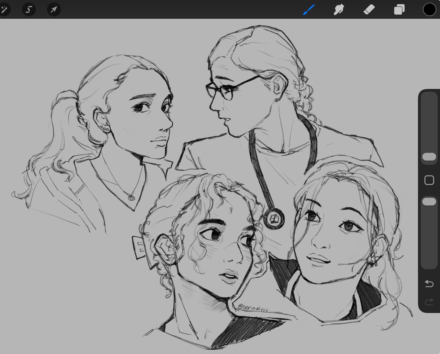Click the brush opacity slider handle
440x354 pixels.
(429, 202)
